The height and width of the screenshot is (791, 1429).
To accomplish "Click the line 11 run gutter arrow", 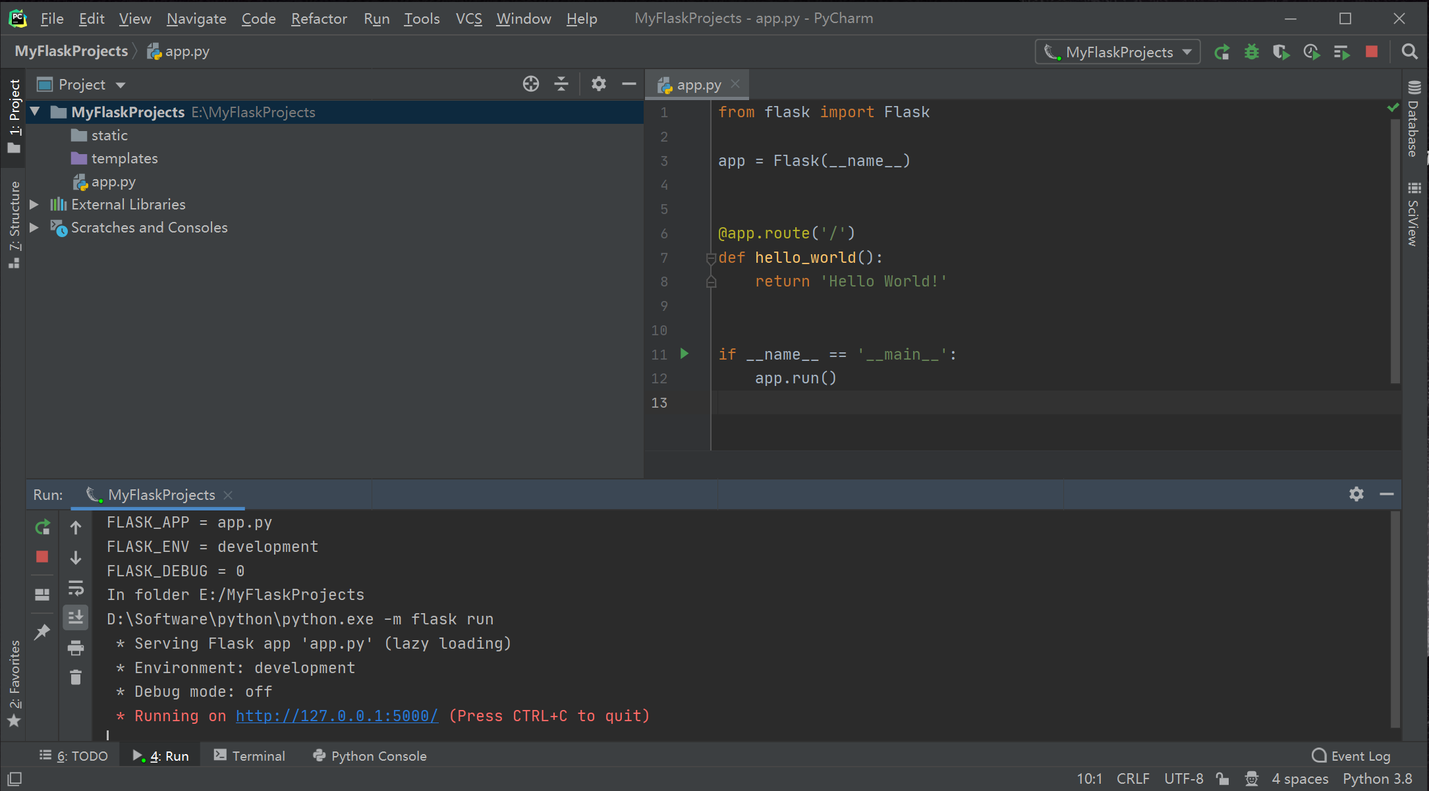I will click(x=685, y=354).
